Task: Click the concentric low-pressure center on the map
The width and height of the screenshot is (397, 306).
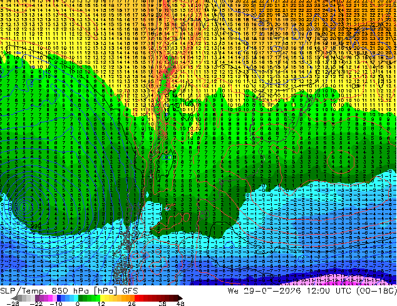Action: 24,207
